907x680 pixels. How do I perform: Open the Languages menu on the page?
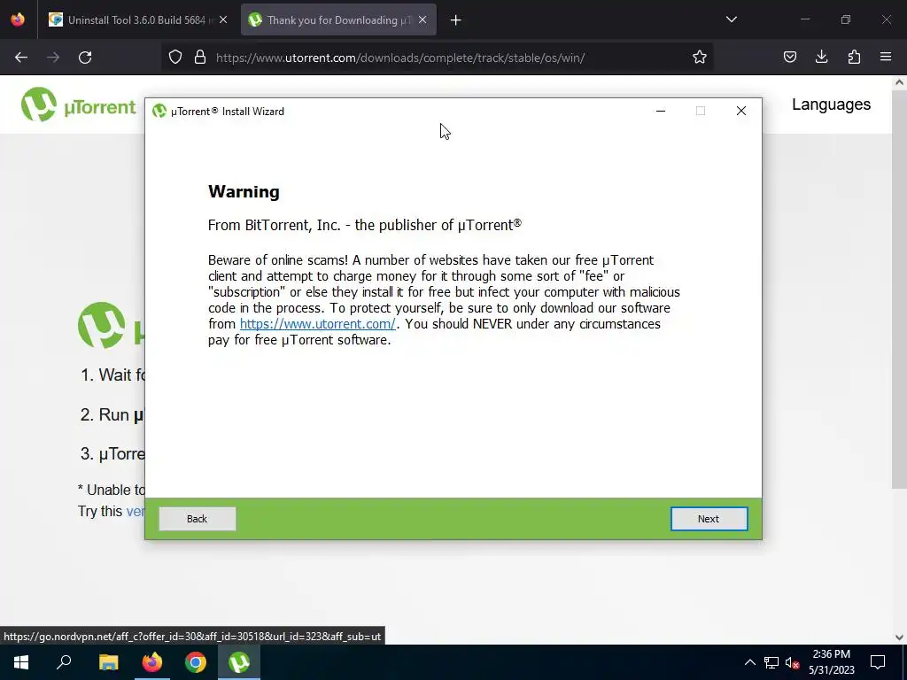(831, 104)
